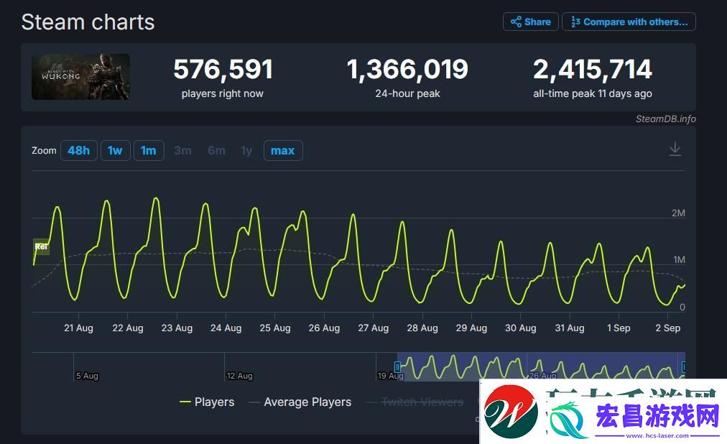Toggle the Twitch Viewers series legend
Screen dimensions: 727x444
pos(415,402)
